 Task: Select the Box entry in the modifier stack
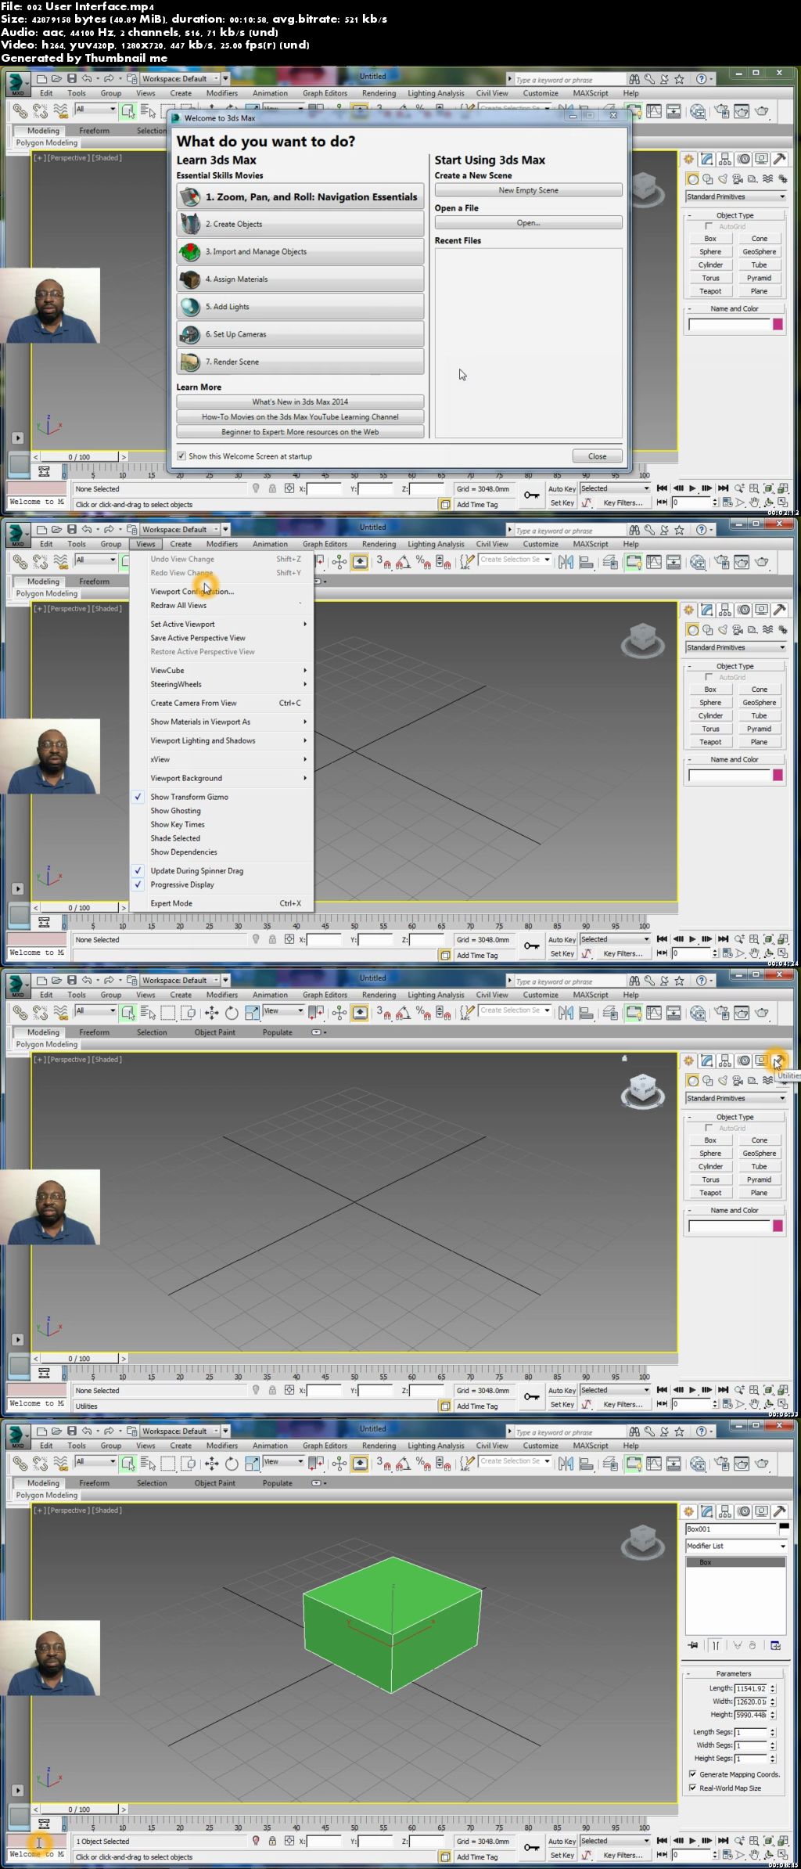tap(735, 1562)
